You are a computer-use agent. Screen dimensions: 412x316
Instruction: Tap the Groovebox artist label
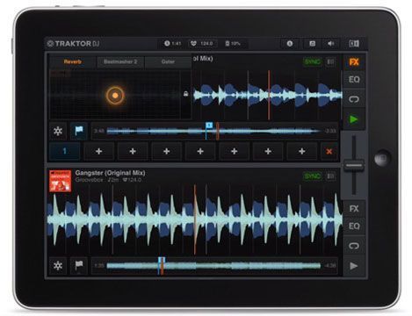(x=89, y=180)
